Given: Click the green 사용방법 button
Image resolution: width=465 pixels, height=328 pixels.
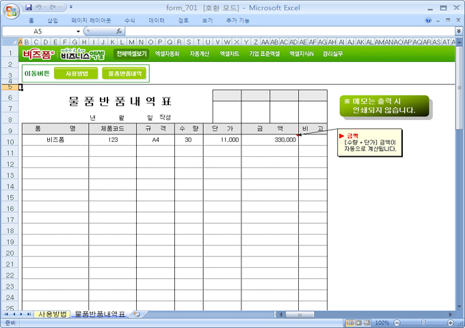Looking at the screenshot, I should [75, 73].
